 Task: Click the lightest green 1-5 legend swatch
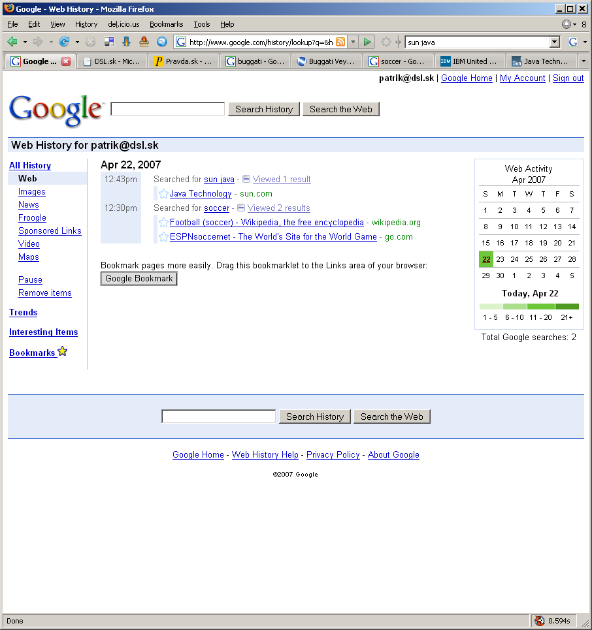(491, 307)
